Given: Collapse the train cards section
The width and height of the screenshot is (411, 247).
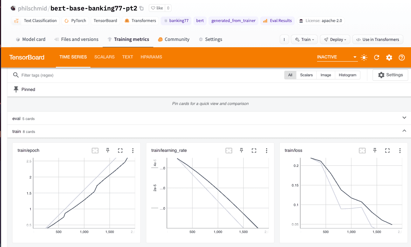Looking at the screenshot, I should [404, 131].
